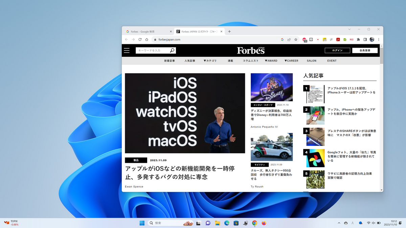Viewport: 406px width, 228px height.
Task: Close the Forbes JAPAN tab
Action: coord(222,31)
